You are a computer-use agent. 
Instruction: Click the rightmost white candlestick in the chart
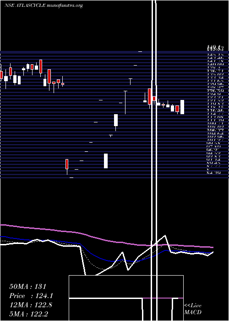182,107
